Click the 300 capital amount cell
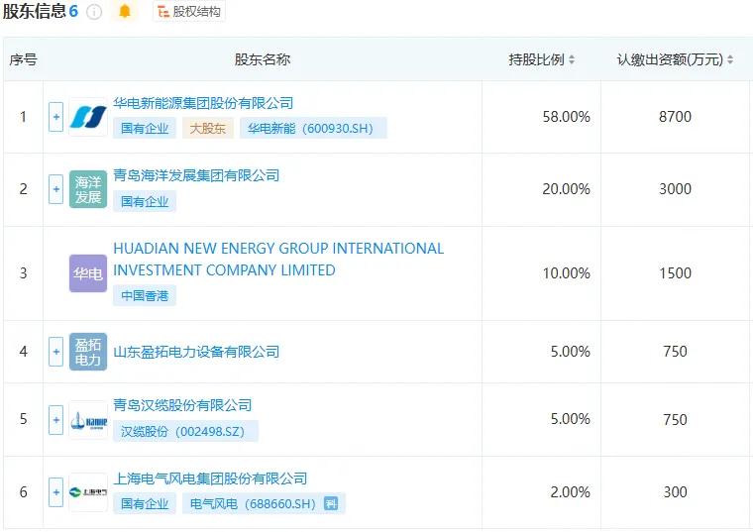The width and height of the screenshot is (753, 532). 675,492
